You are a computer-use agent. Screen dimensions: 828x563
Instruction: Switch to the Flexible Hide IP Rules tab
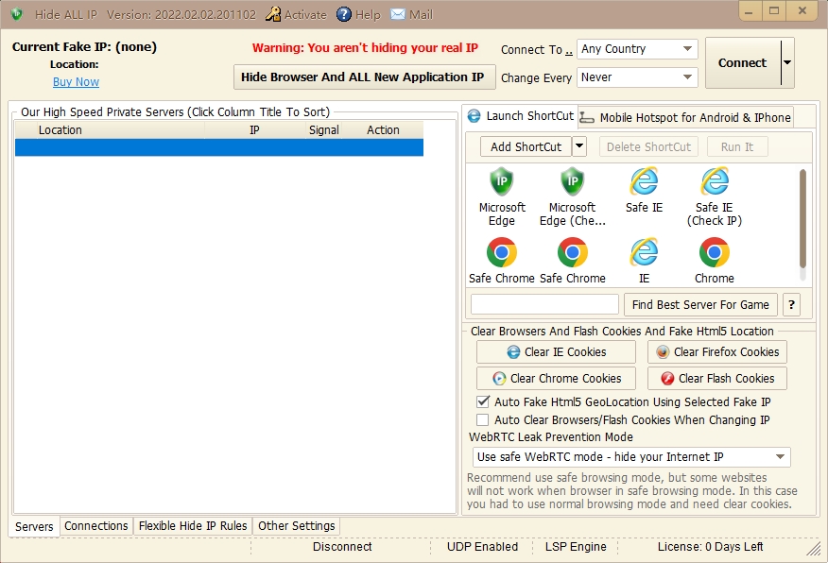point(193,526)
